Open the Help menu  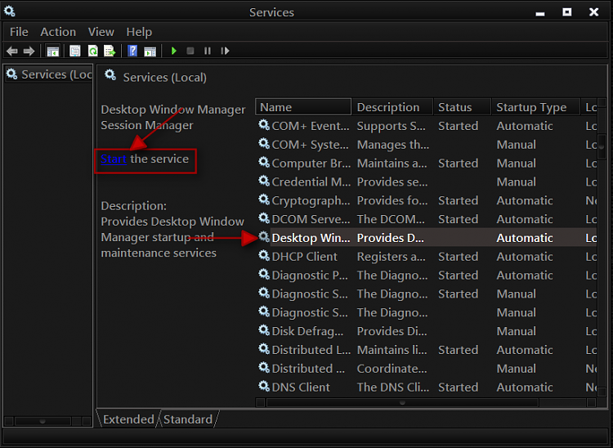tap(139, 32)
